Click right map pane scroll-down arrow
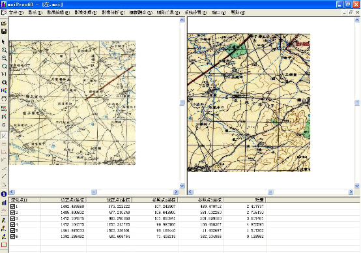This screenshot has height=253, width=361. (x=357, y=186)
